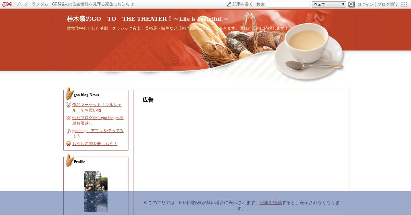Image resolution: width=411 pixels, height=215 pixels.
Task: Open 作品マーケット「マルシェ」でお買い物 link
Action: 97,107
